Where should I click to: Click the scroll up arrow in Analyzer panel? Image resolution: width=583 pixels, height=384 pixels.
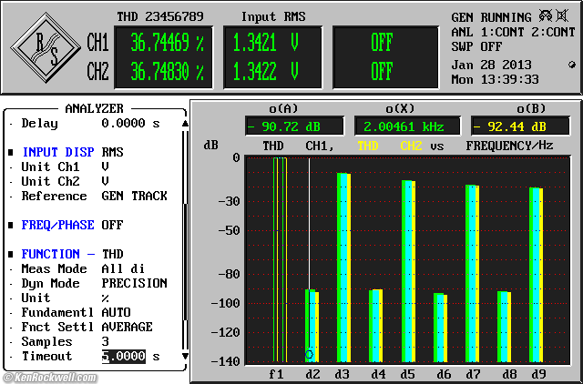tap(185, 113)
